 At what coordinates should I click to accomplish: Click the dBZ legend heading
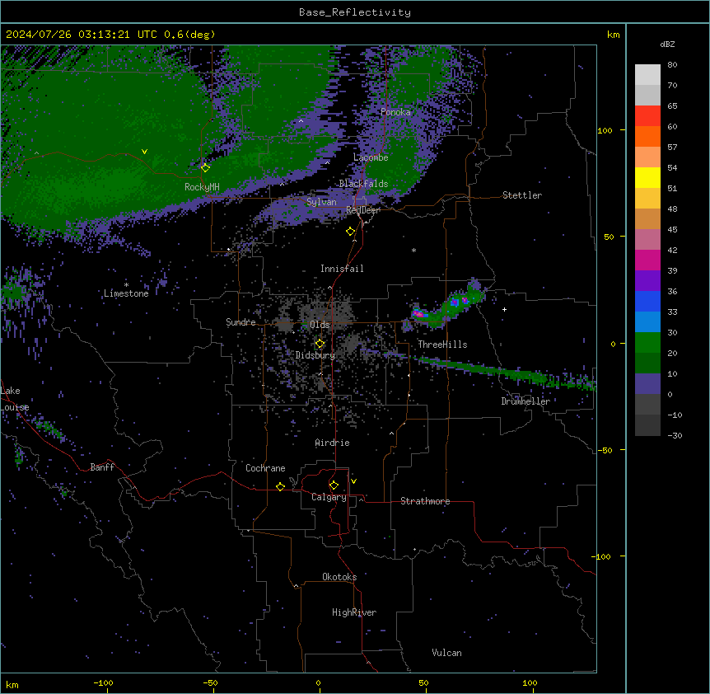point(667,45)
